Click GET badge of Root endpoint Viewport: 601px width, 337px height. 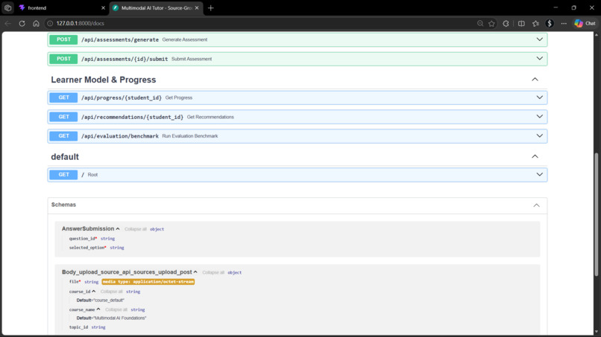[x=63, y=174]
